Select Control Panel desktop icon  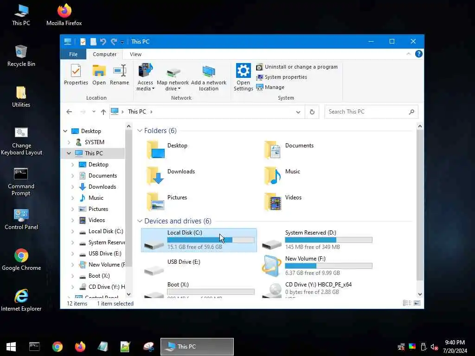(21, 219)
